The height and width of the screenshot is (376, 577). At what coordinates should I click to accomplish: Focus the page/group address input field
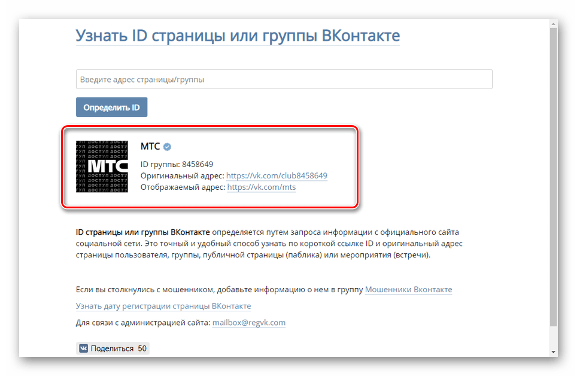[284, 79]
